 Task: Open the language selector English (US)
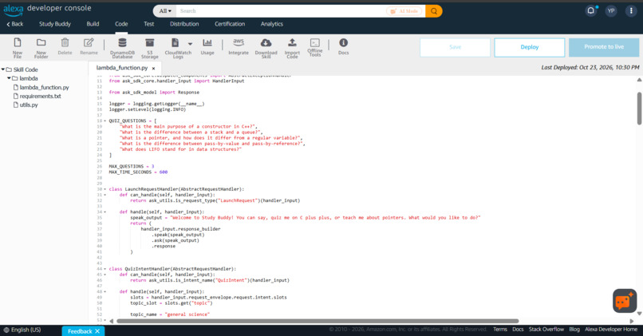22,330
